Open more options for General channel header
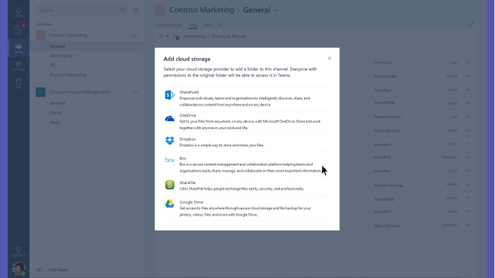495x278 pixels. [276, 10]
